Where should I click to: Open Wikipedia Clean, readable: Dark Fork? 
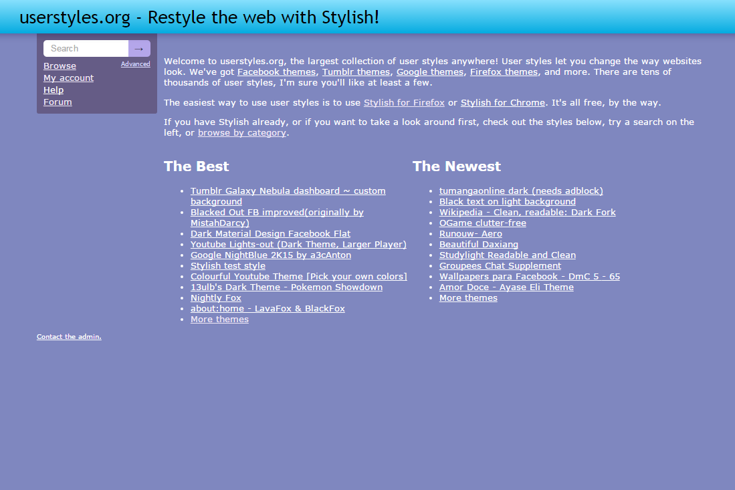click(528, 213)
